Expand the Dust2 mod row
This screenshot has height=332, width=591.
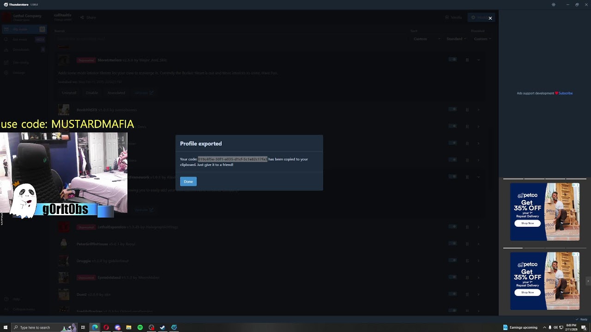pyautogui.click(x=478, y=294)
